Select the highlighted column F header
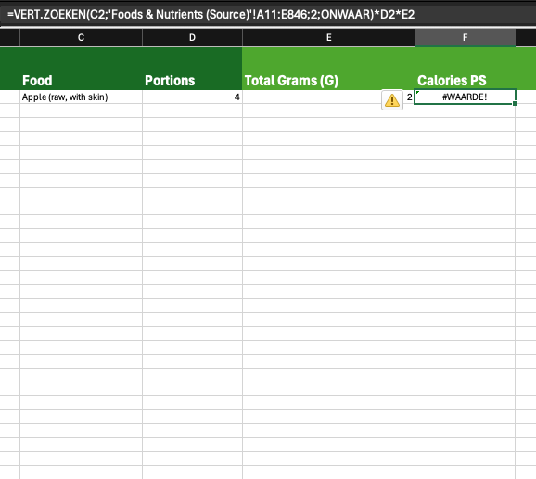Image resolution: width=536 pixels, height=479 pixels. click(x=465, y=38)
